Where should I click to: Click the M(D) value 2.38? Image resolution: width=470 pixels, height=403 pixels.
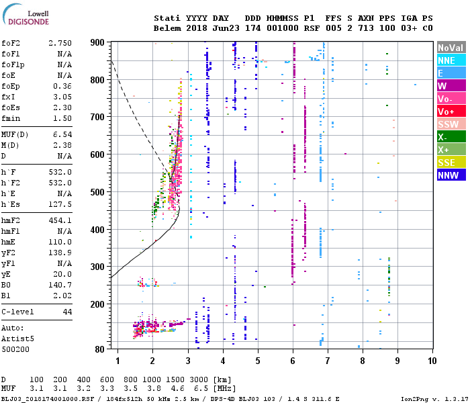click(62, 145)
